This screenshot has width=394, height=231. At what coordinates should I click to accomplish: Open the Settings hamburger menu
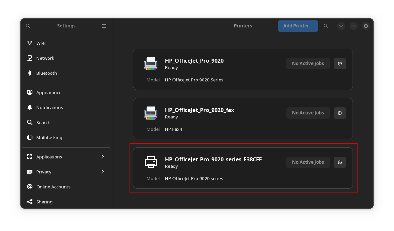[x=104, y=26]
